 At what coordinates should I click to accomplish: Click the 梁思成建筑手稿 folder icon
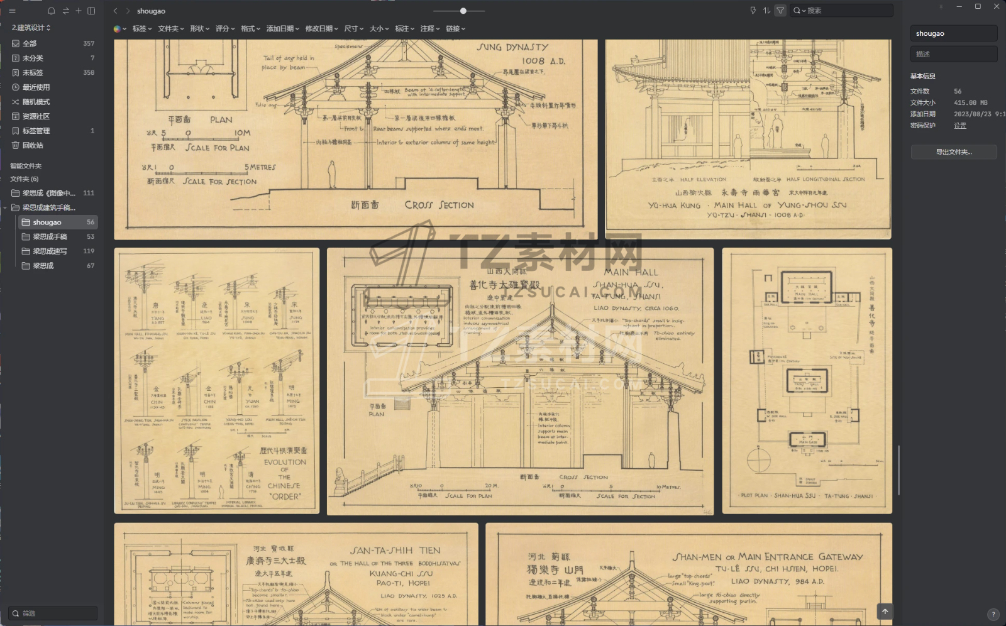point(15,207)
